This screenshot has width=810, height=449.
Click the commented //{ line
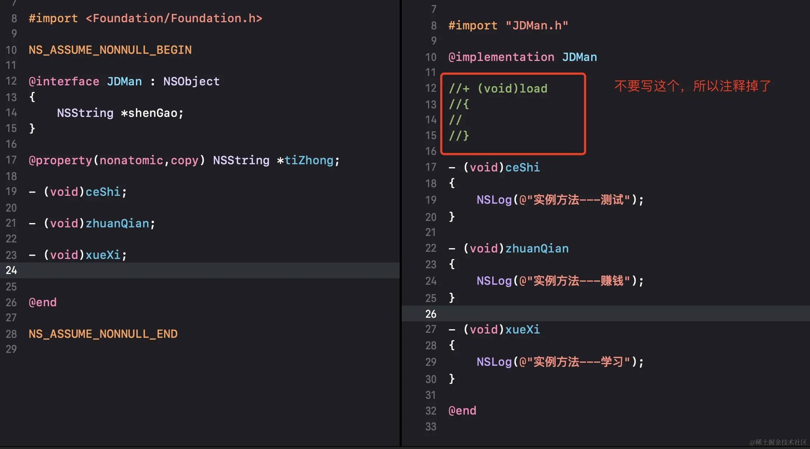[x=459, y=104]
